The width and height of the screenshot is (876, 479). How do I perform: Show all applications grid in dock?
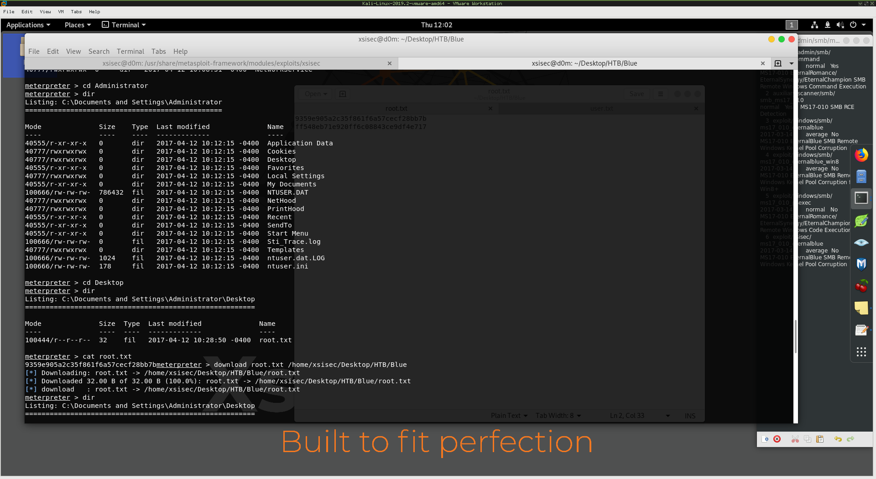coord(861,352)
